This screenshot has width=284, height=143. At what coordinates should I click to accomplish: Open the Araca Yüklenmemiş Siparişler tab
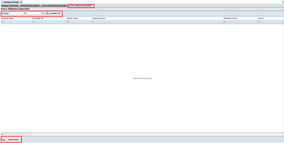pos(55,6)
